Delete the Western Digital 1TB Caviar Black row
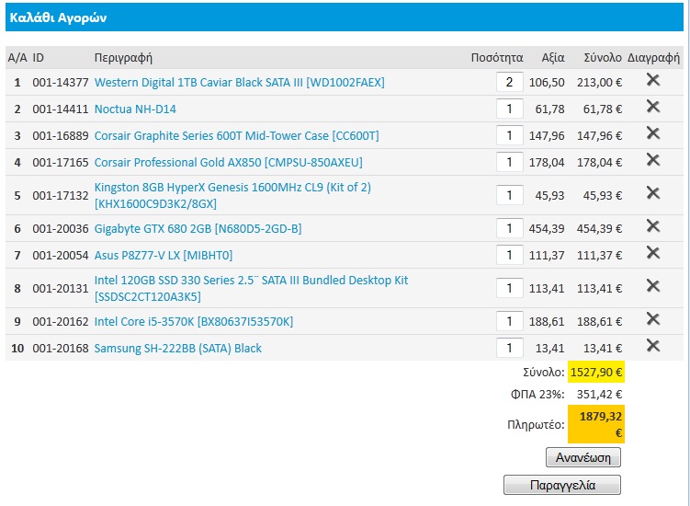 pyautogui.click(x=653, y=80)
